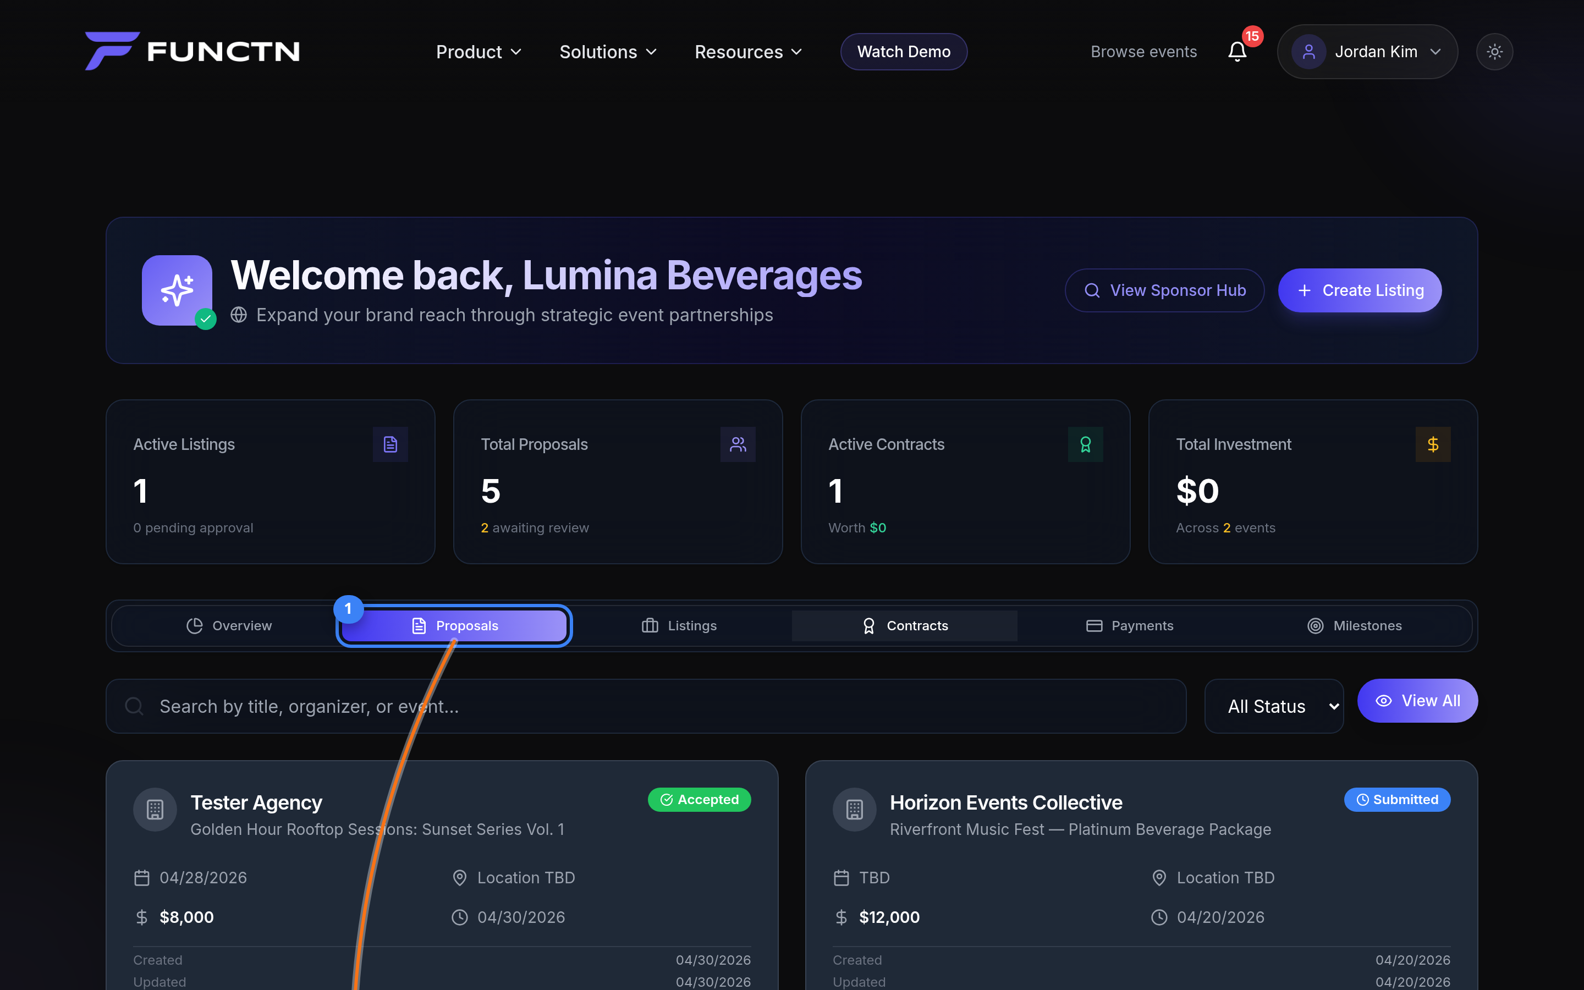Open the Contracts tab
This screenshot has height=990, width=1584.
point(905,625)
